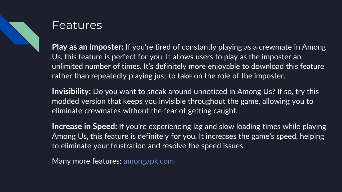Viewport: 342px width, 192px height.
Task: Click the 'Many more features:' label
Action: 87,161
